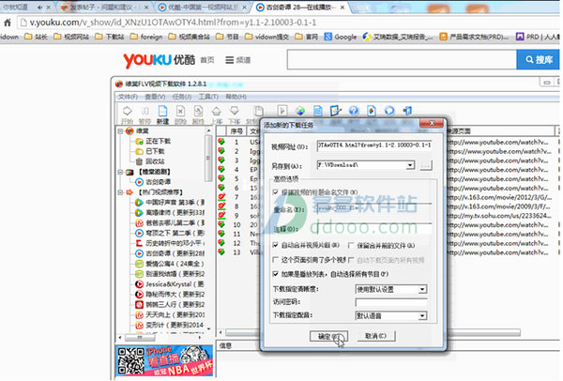563x381 pixels.
Task: Click the Delete (删除) toolbar icon with X page
Action: pos(180,111)
